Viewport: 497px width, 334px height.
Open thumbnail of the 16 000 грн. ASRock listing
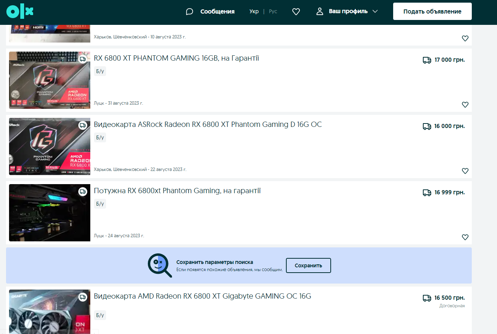tap(50, 146)
